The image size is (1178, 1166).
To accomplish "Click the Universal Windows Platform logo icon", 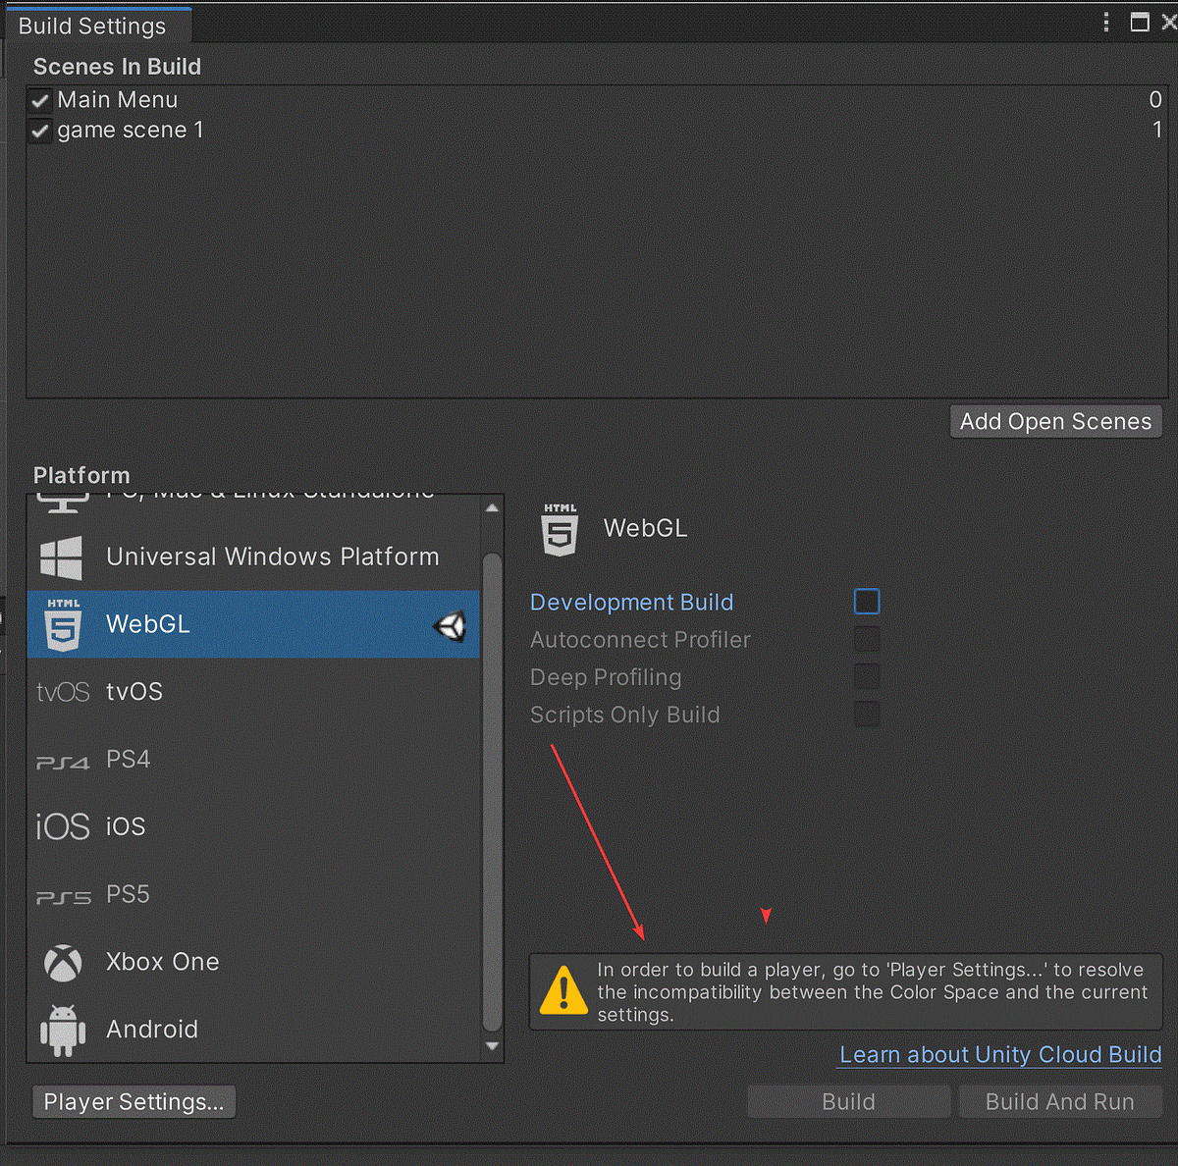I will pyautogui.click(x=61, y=557).
